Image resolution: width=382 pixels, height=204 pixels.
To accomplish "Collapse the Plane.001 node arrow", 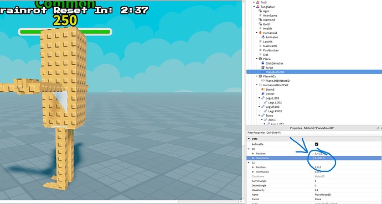I will pyautogui.click(x=257, y=76).
